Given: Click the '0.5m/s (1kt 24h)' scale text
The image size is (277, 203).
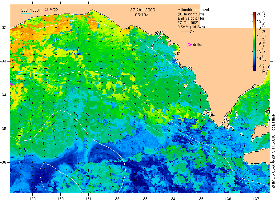Looking at the screenshot, I should pos(191,27).
